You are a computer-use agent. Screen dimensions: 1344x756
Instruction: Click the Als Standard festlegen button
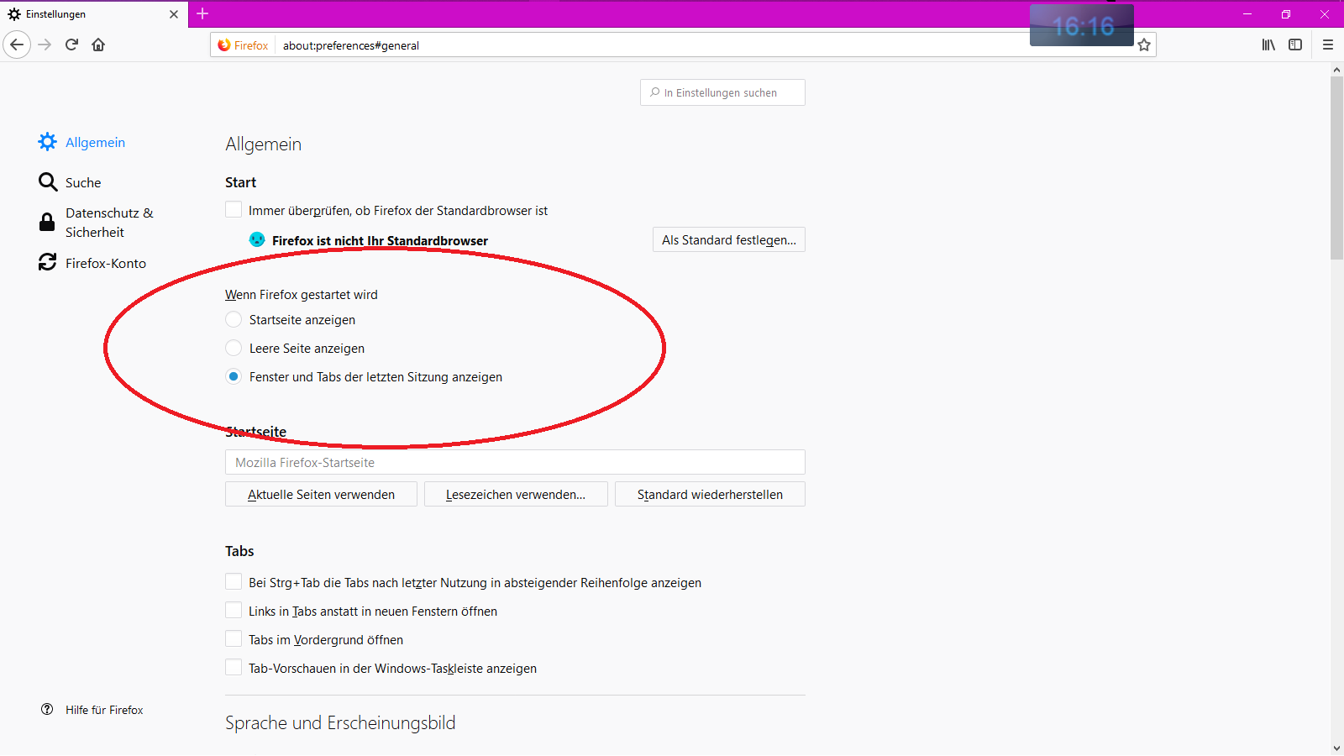coord(729,240)
